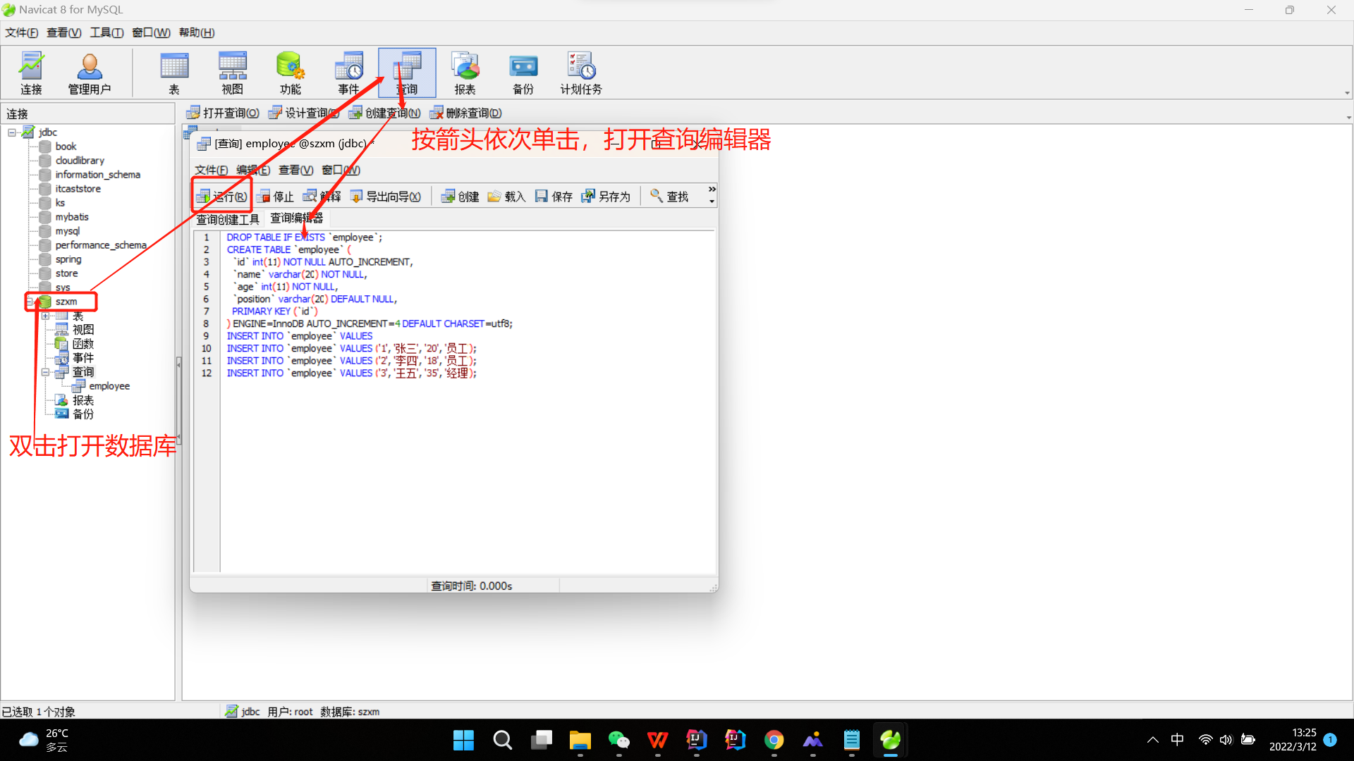Click 创建查询(N) button
1354x761 pixels.
click(x=385, y=113)
